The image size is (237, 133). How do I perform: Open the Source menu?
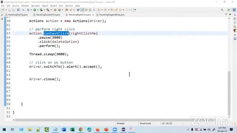pos(16,6)
